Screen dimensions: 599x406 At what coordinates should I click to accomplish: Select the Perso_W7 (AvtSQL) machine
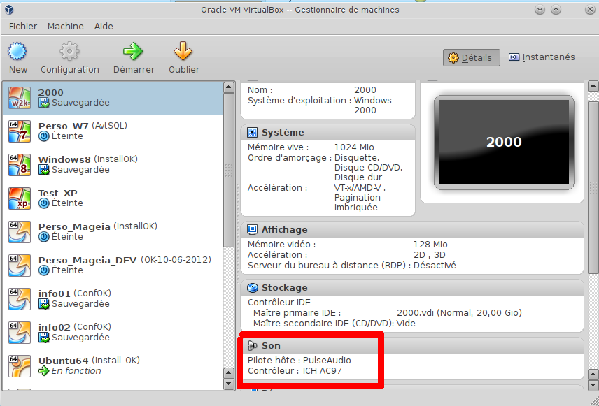point(113,131)
